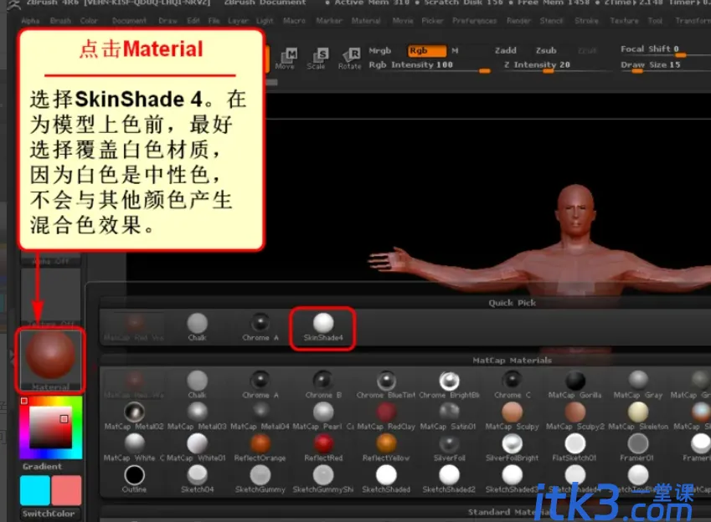711x522 pixels.
Task: Pick a hue in the color picker square
Action: coord(50,427)
